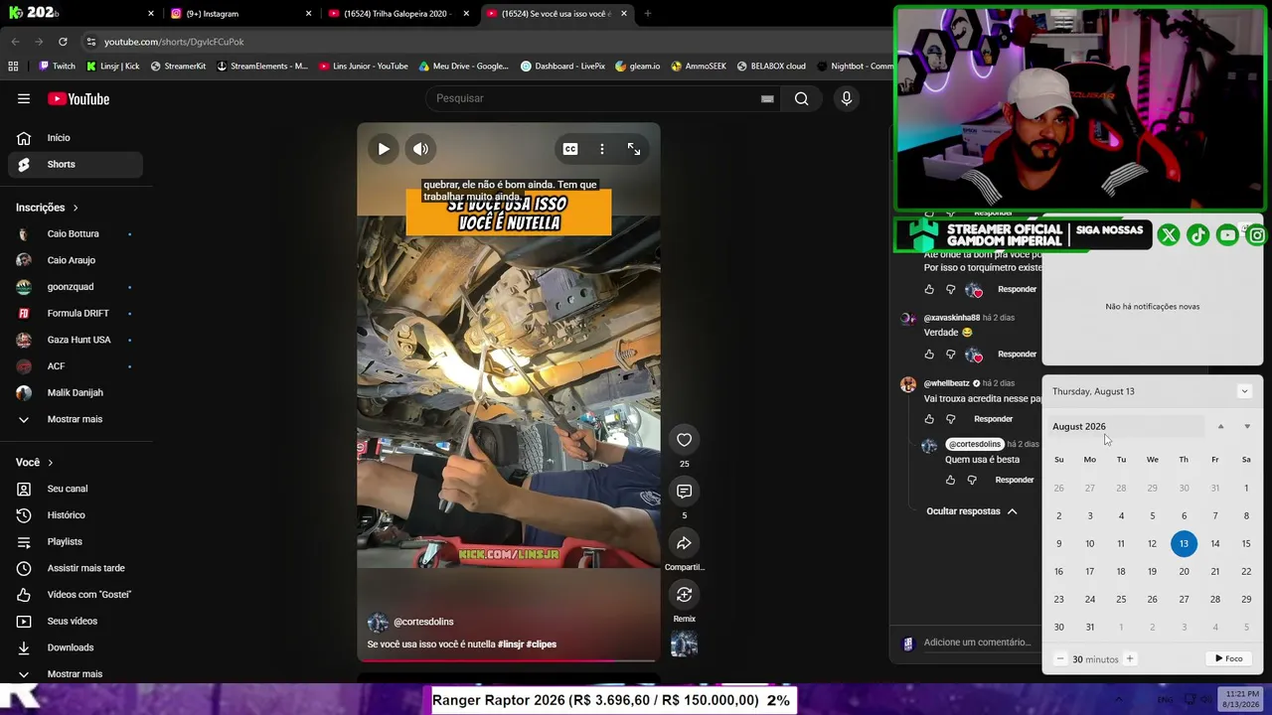Toggle closed captions on the Short
The height and width of the screenshot is (715, 1272).
[x=570, y=149]
